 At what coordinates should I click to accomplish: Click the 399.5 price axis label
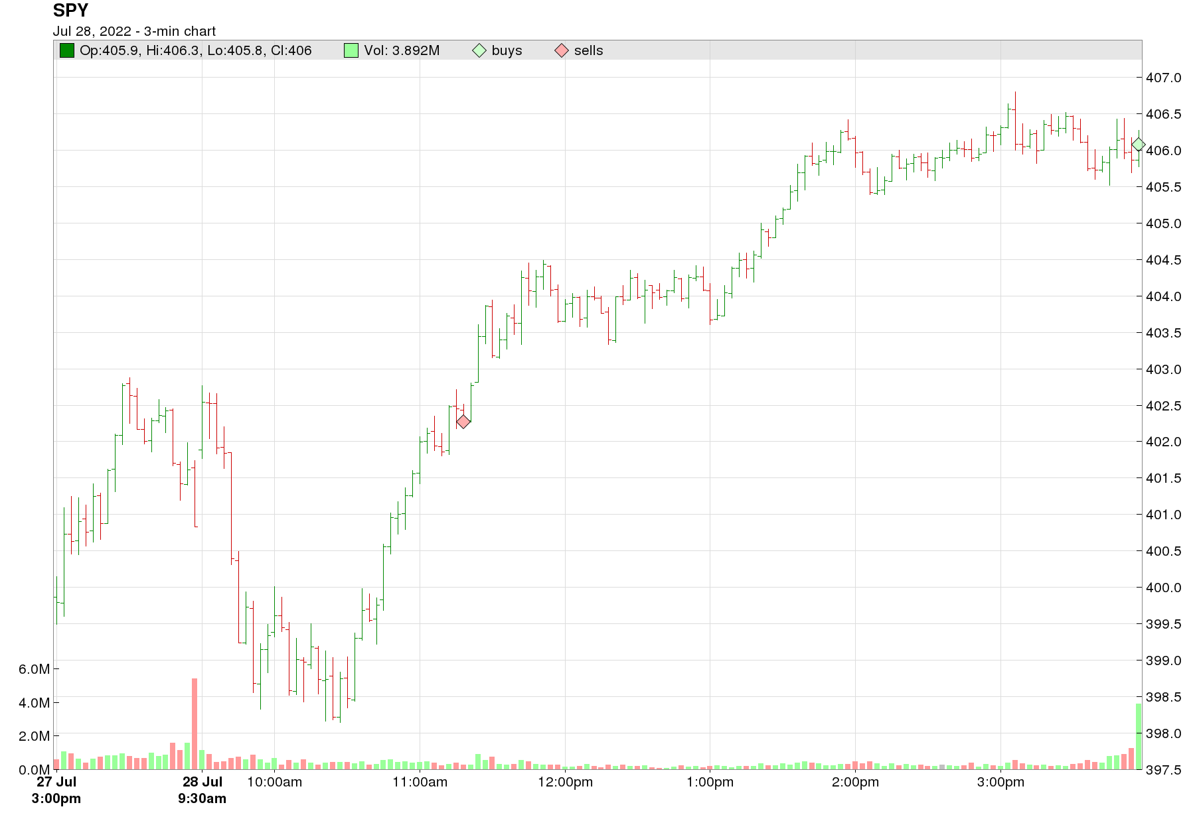point(1164,624)
